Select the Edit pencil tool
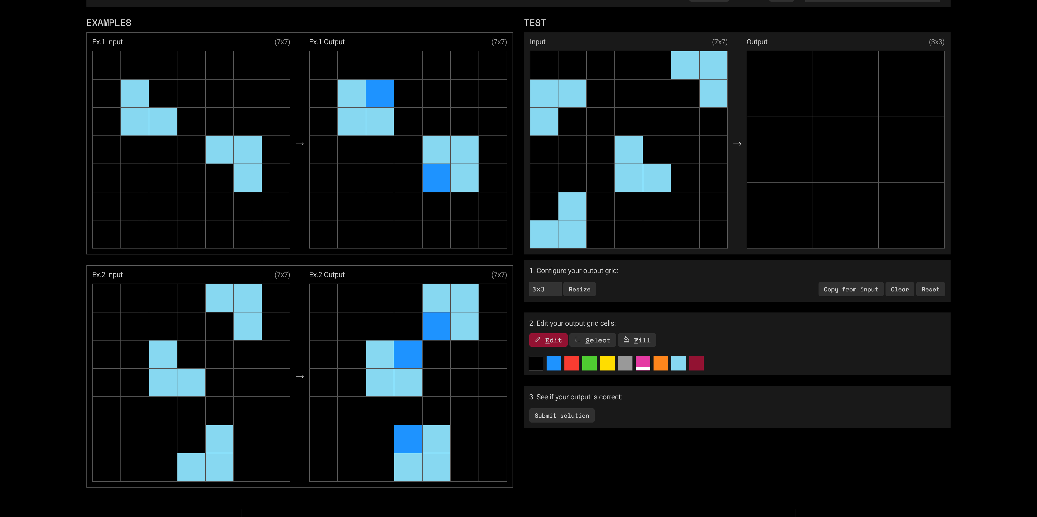The height and width of the screenshot is (517, 1037). coord(548,340)
